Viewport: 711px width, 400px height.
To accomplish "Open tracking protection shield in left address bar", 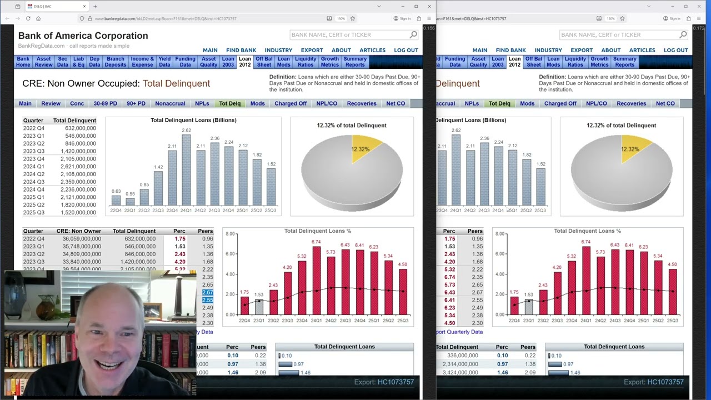I will tap(82, 18).
